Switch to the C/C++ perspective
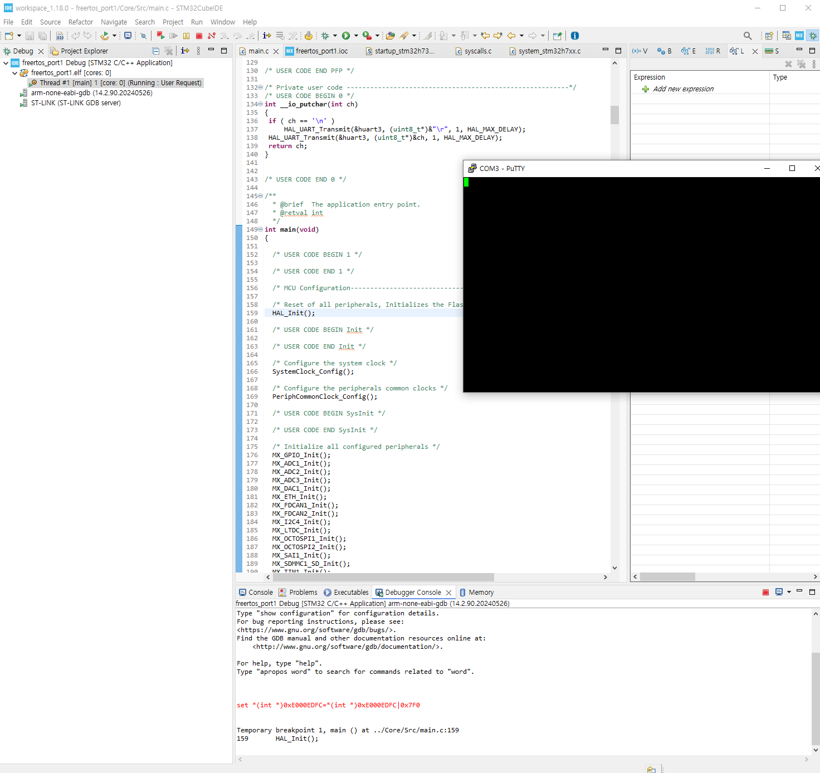This screenshot has width=820, height=773. [787, 36]
